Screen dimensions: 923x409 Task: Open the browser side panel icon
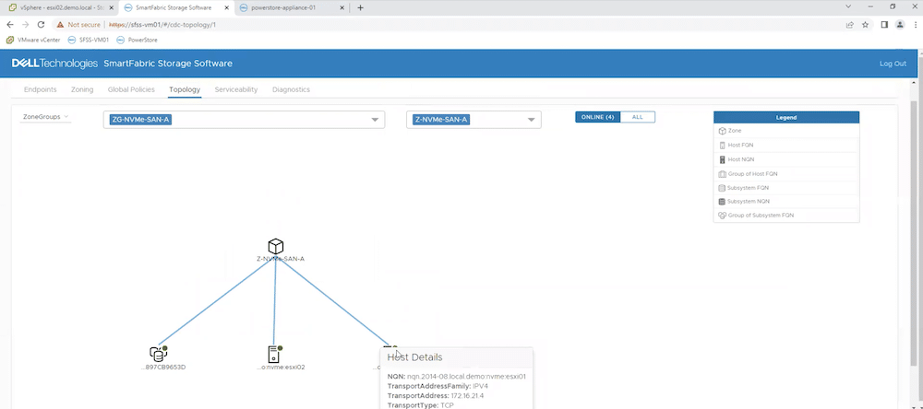pos(884,25)
